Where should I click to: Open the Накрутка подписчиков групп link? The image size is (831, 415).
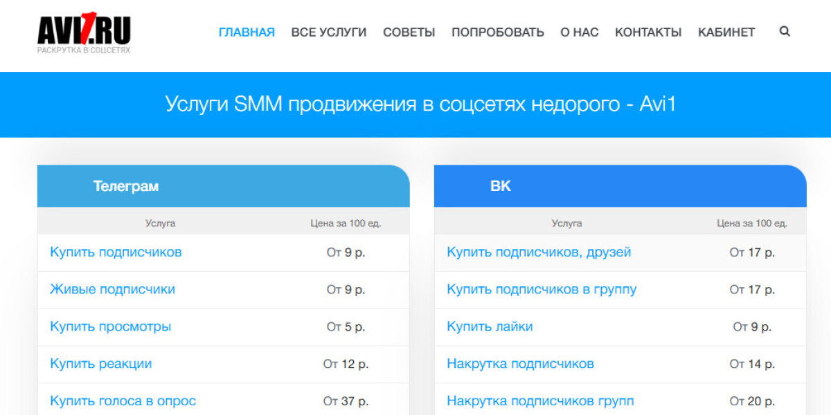[x=539, y=400]
